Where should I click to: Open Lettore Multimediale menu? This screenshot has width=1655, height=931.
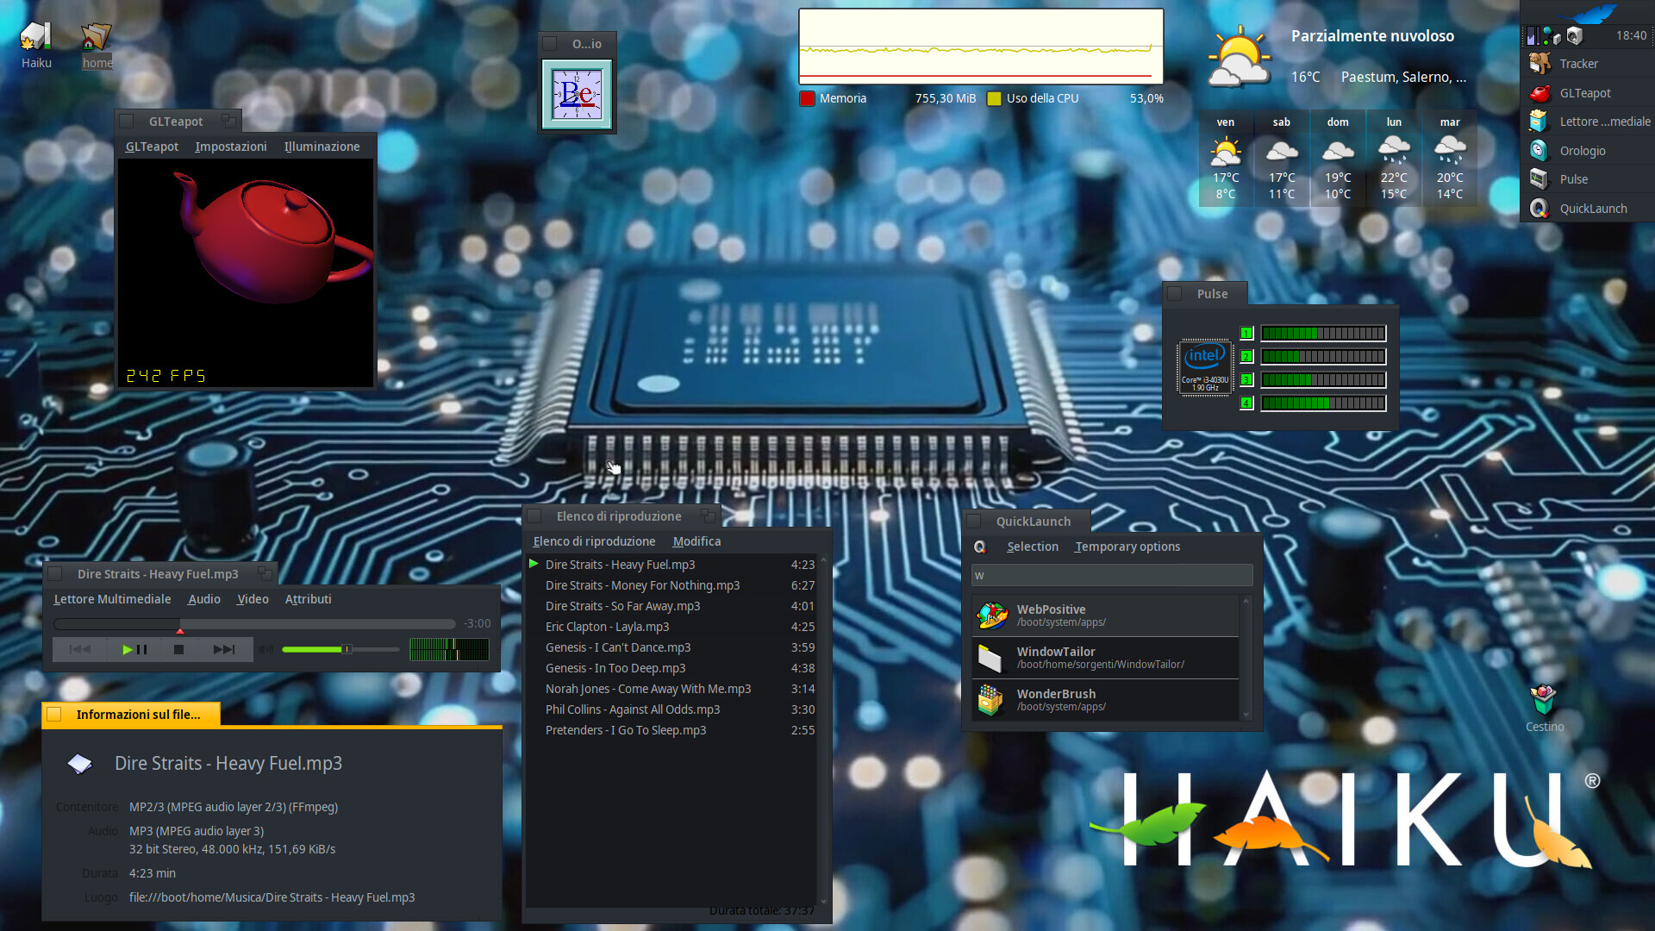[x=112, y=599]
